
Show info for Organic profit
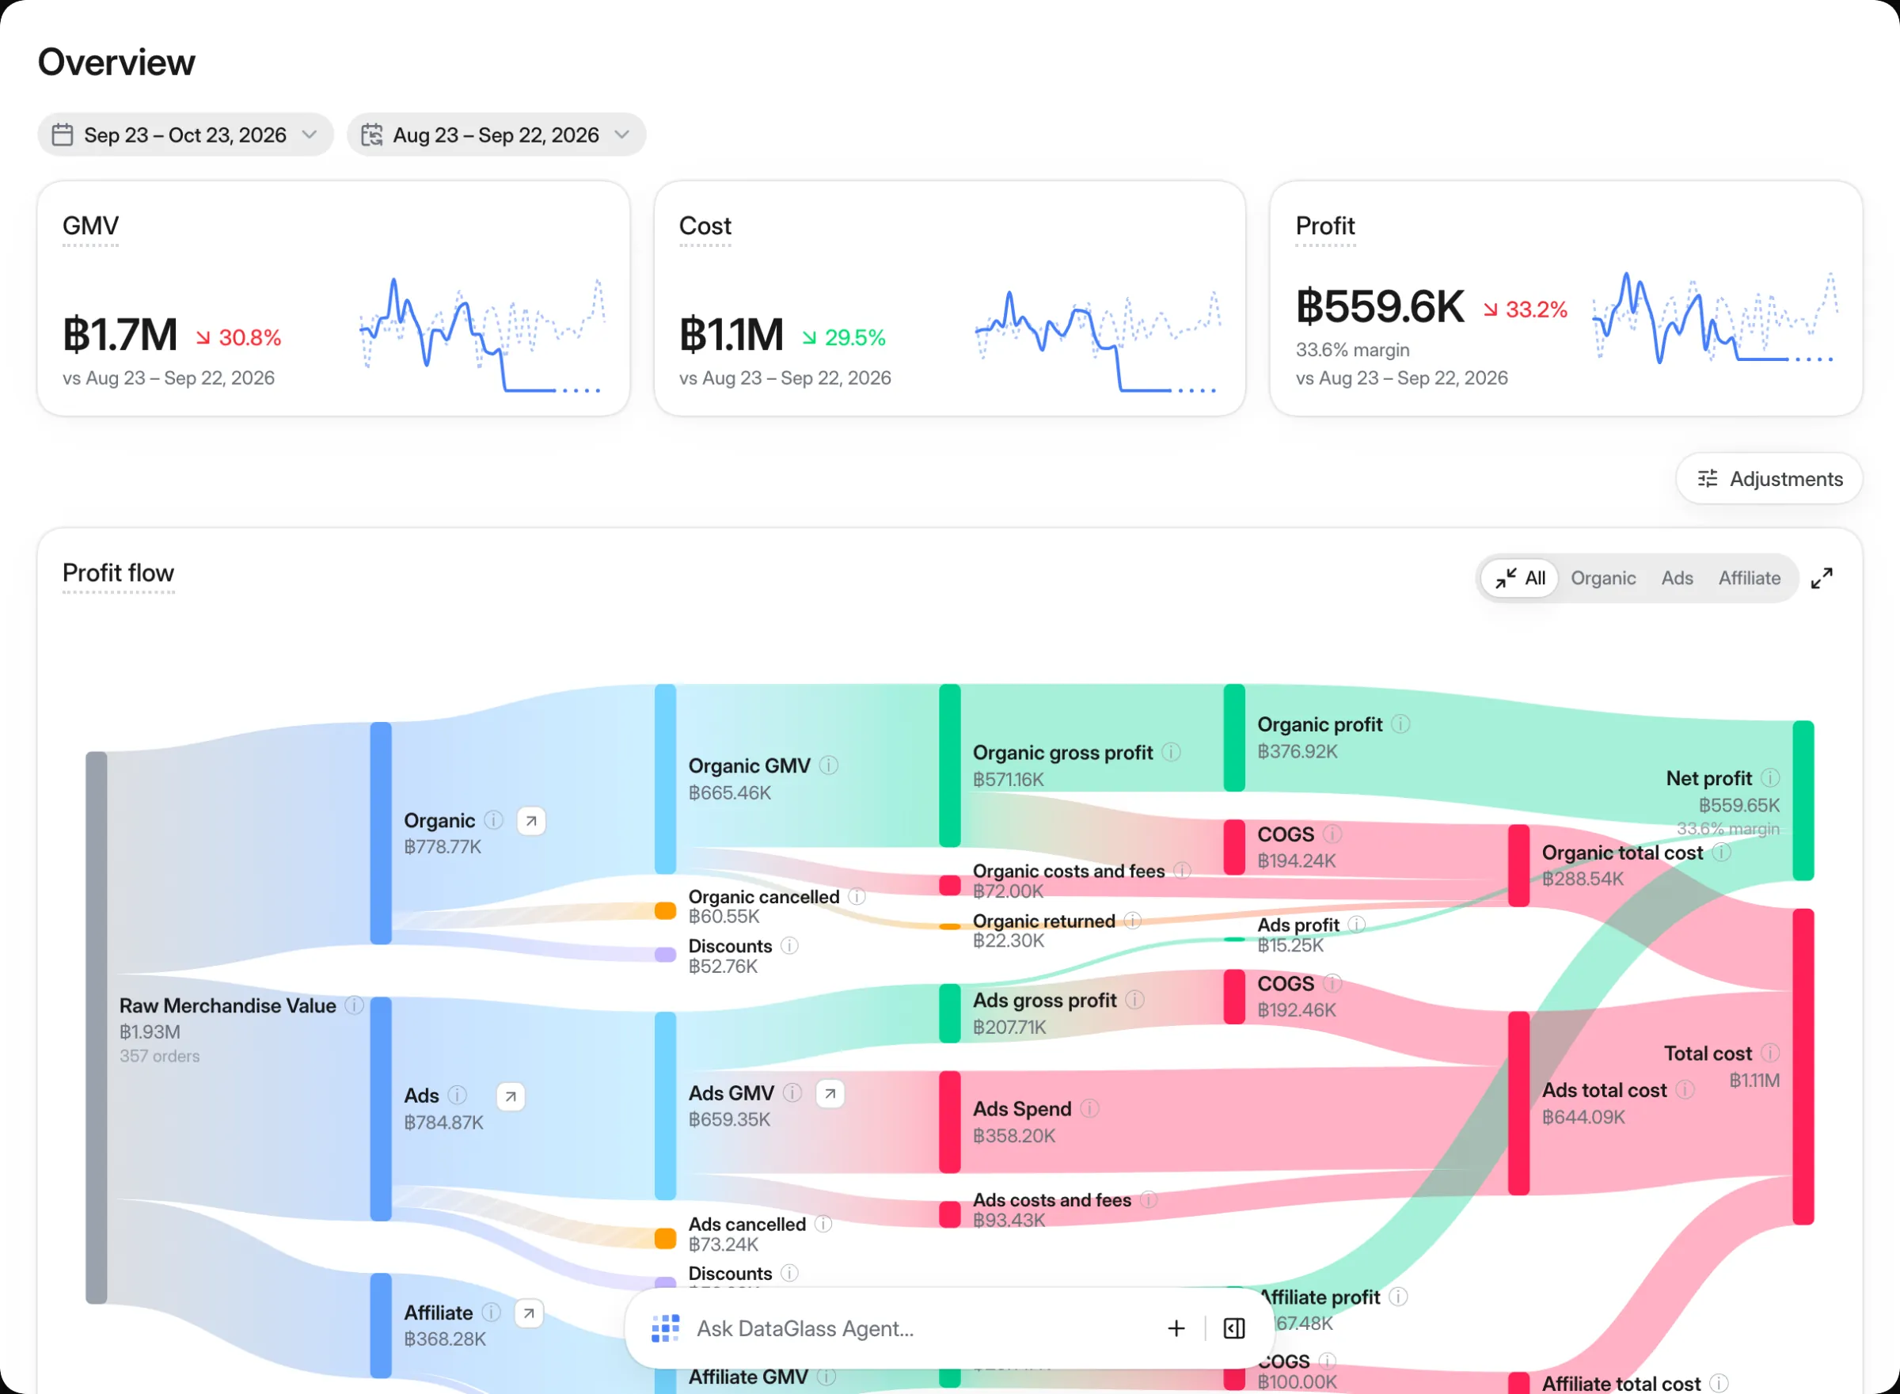click(x=1400, y=725)
